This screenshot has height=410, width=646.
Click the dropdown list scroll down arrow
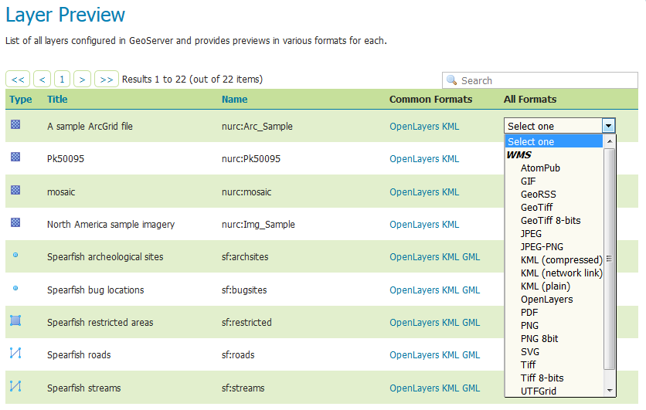tap(610, 390)
